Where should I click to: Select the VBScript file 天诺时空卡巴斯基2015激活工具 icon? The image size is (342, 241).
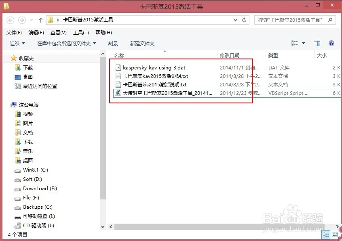coord(118,93)
